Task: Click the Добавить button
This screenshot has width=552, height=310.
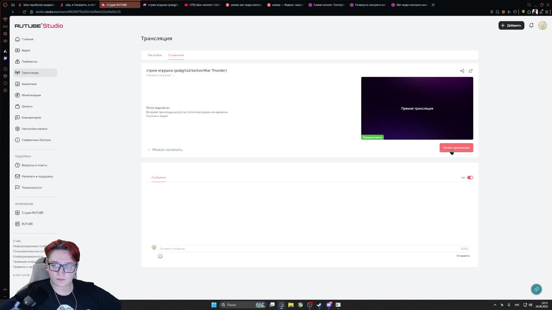Action: 511,25
